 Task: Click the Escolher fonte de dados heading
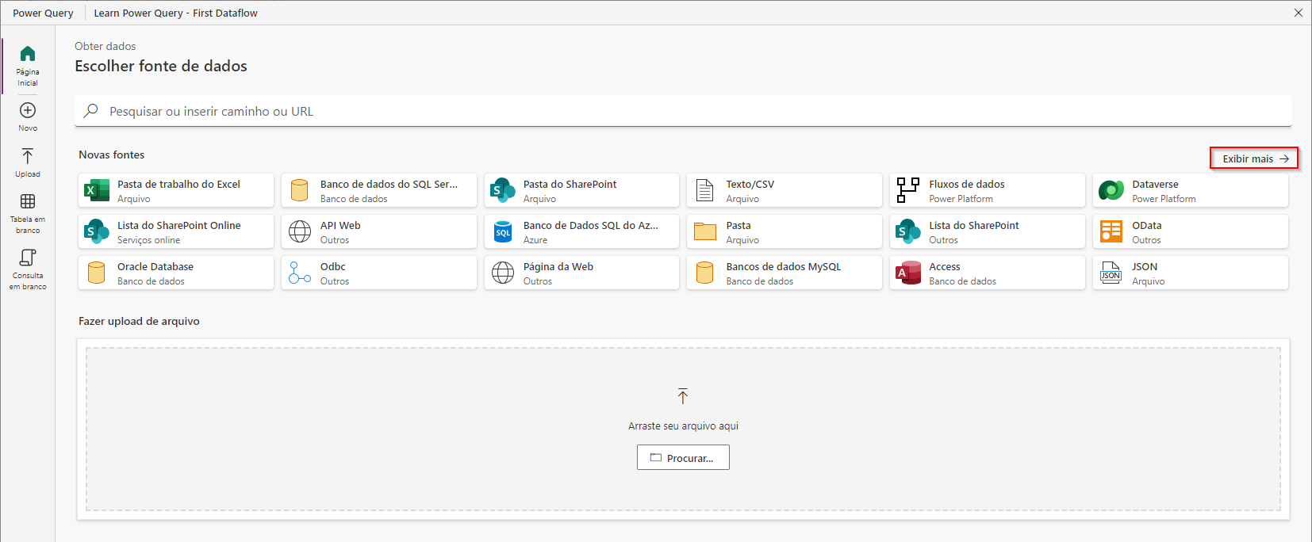[161, 66]
